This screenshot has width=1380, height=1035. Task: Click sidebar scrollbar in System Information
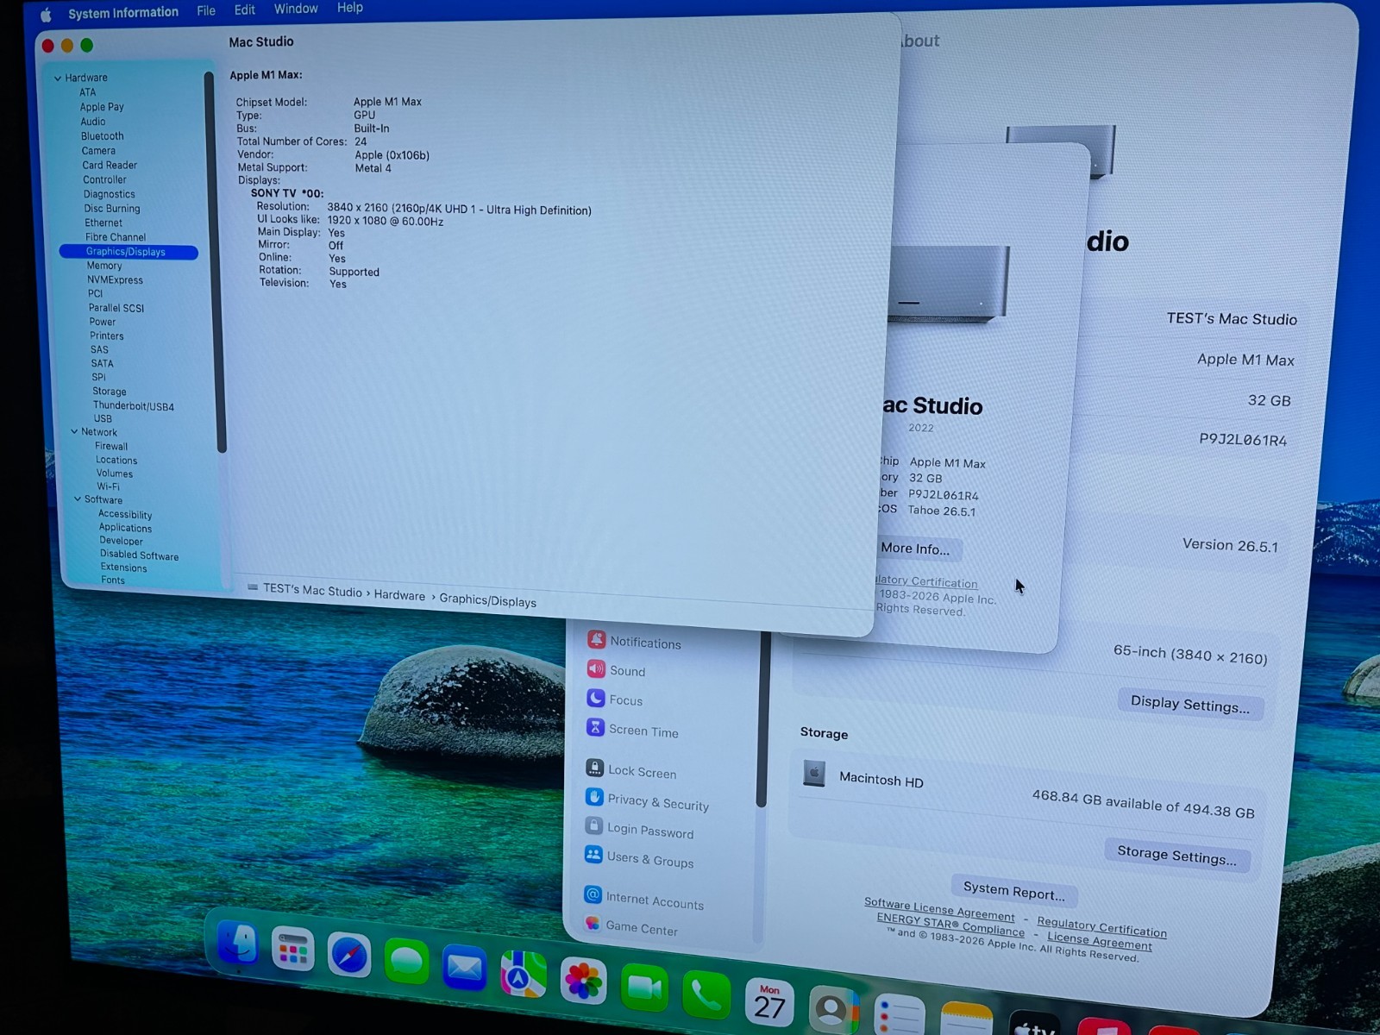point(216,263)
